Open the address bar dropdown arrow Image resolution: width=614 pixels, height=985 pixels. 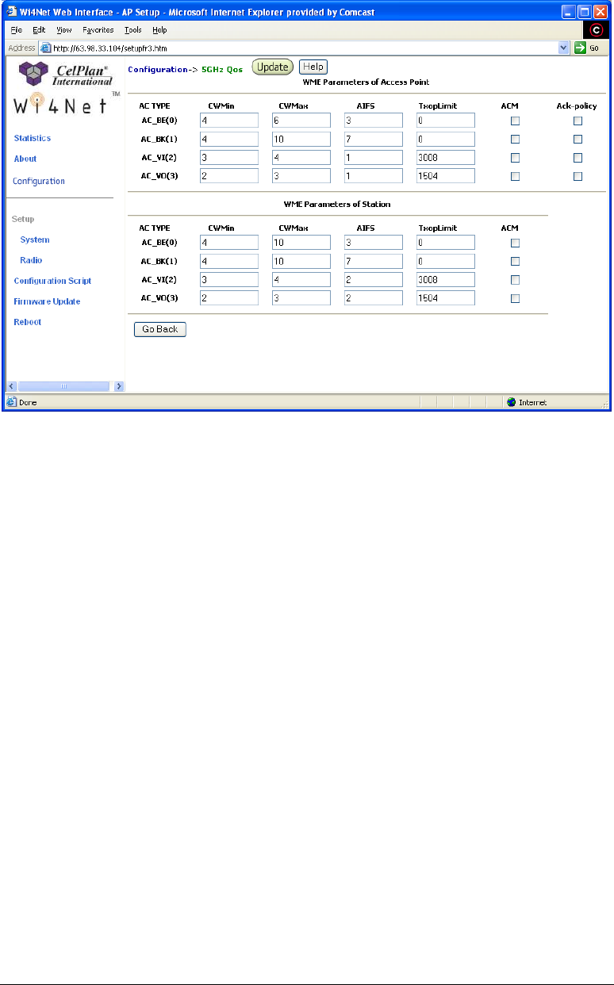click(564, 48)
